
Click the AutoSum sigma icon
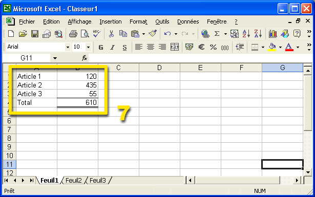217,34
